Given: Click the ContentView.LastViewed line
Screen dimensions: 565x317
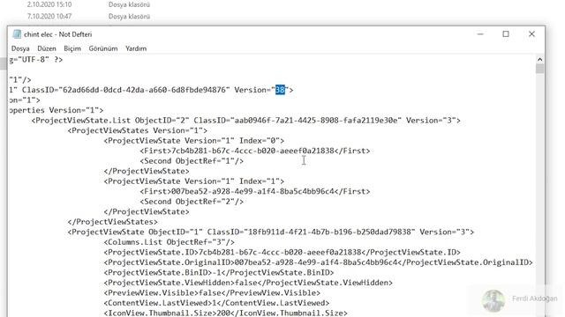Looking at the screenshot, I should (x=216, y=303).
